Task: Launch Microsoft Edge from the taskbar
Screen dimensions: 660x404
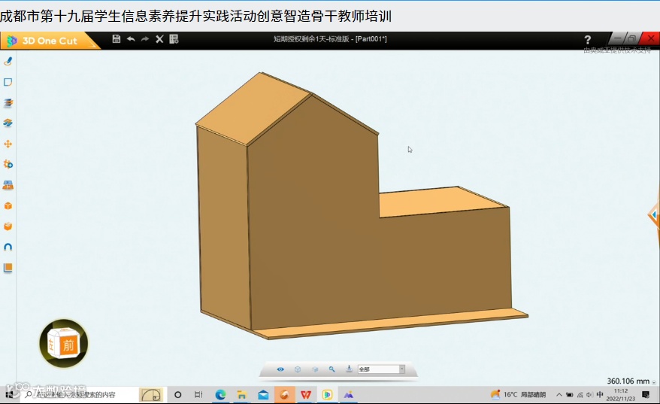Action: point(220,395)
